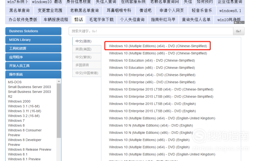Open Windows 10 Enterprise x64 Chinese-Simplified
258x161 pixels.
pyautogui.click(x=152, y=75)
